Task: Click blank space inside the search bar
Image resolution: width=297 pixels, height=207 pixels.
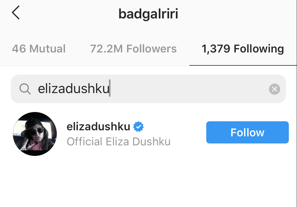Action: (x=189, y=89)
